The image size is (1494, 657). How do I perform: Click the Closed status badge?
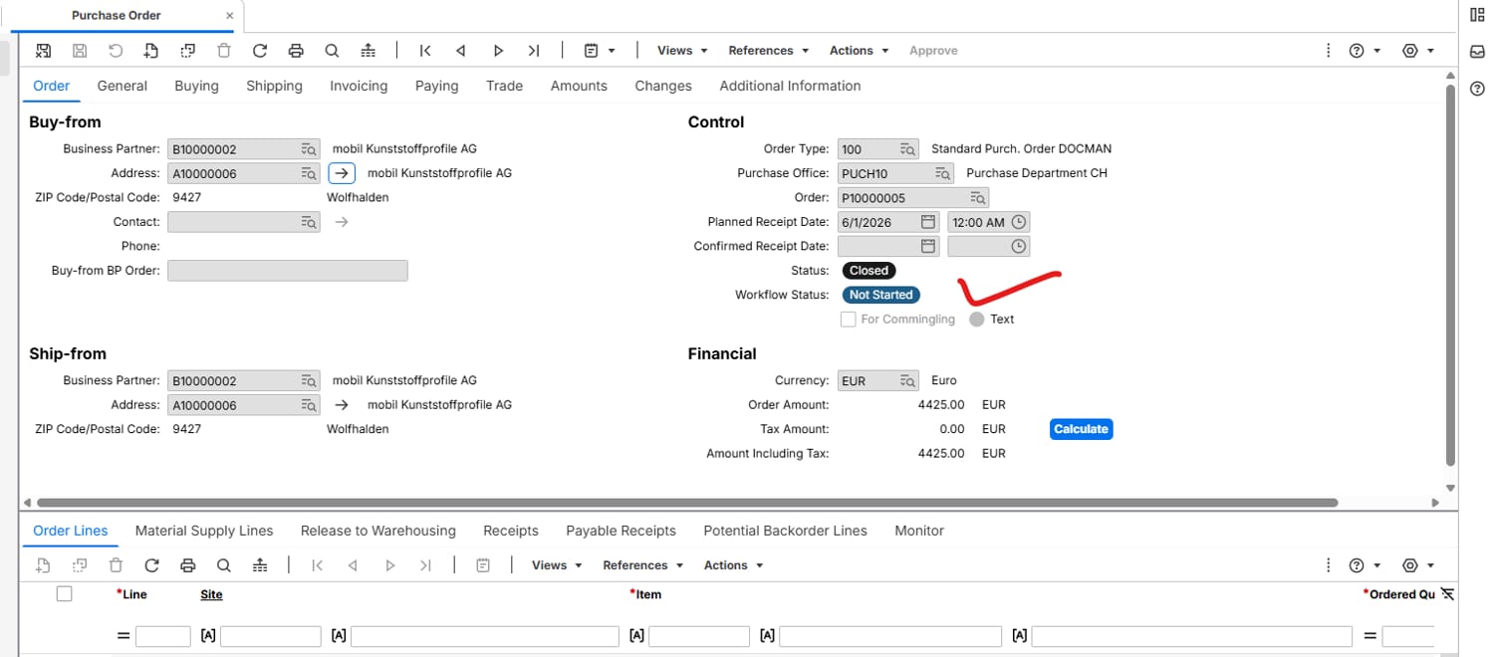click(869, 271)
